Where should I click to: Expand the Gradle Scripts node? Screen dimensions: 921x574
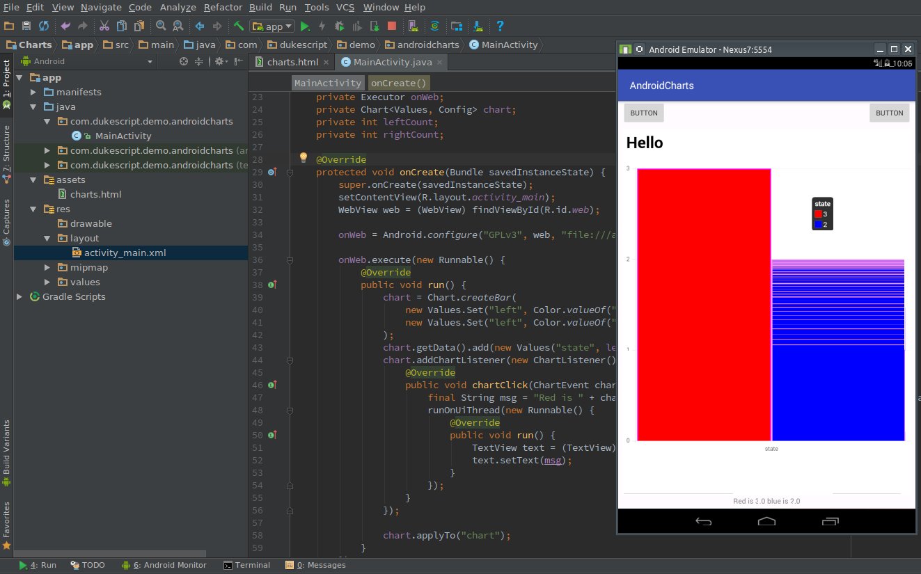pos(19,296)
